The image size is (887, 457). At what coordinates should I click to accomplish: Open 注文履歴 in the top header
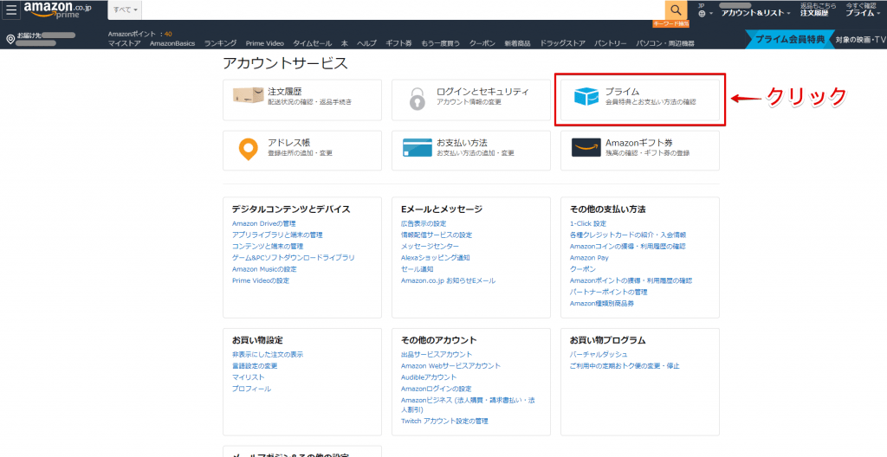(x=814, y=13)
